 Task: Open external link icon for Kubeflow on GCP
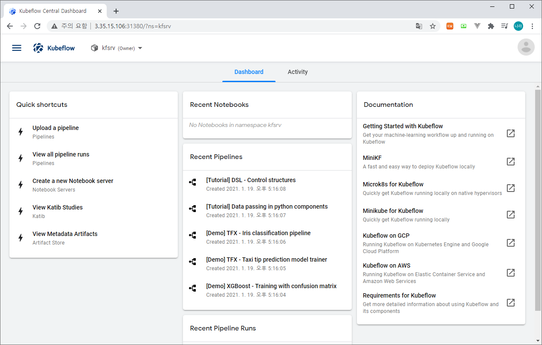click(511, 243)
